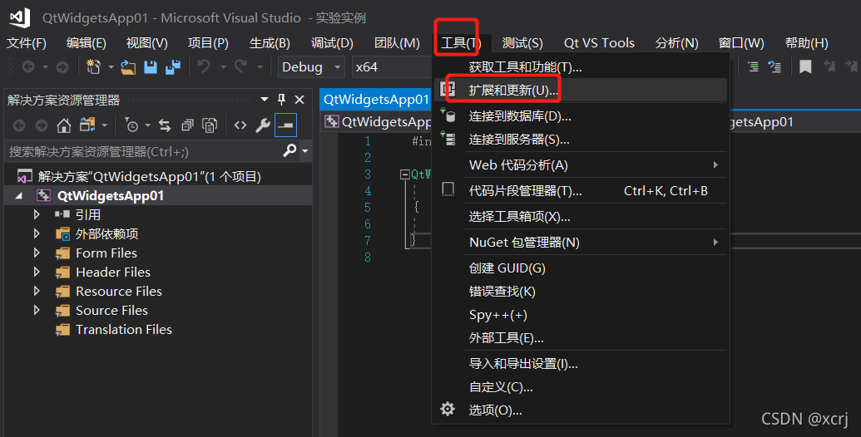Click the comment out lines toolbar icon
861x437 pixels.
(x=754, y=67)
